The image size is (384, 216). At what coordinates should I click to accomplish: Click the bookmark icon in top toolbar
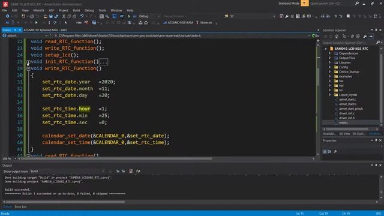[x=348, y=16]
